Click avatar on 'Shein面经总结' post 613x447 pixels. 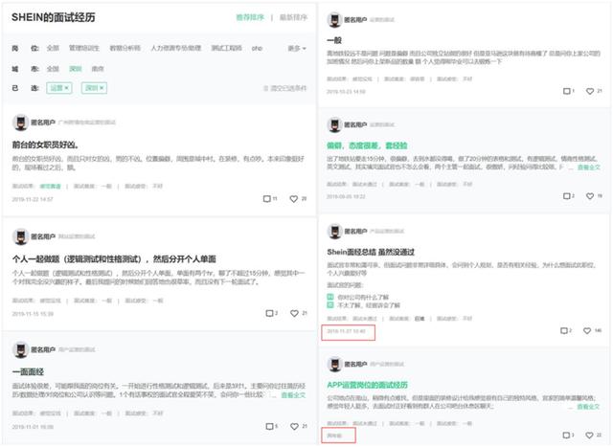334,231
